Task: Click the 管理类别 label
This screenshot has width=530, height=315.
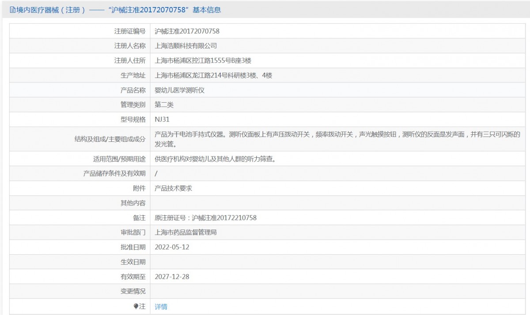Action: 133,105
